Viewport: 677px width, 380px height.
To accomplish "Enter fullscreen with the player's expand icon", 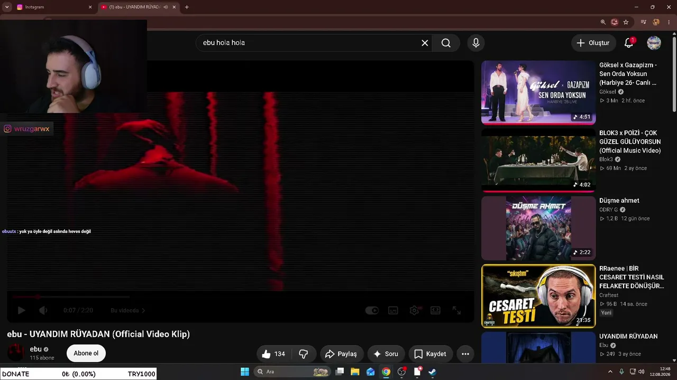I will point(456,310).
